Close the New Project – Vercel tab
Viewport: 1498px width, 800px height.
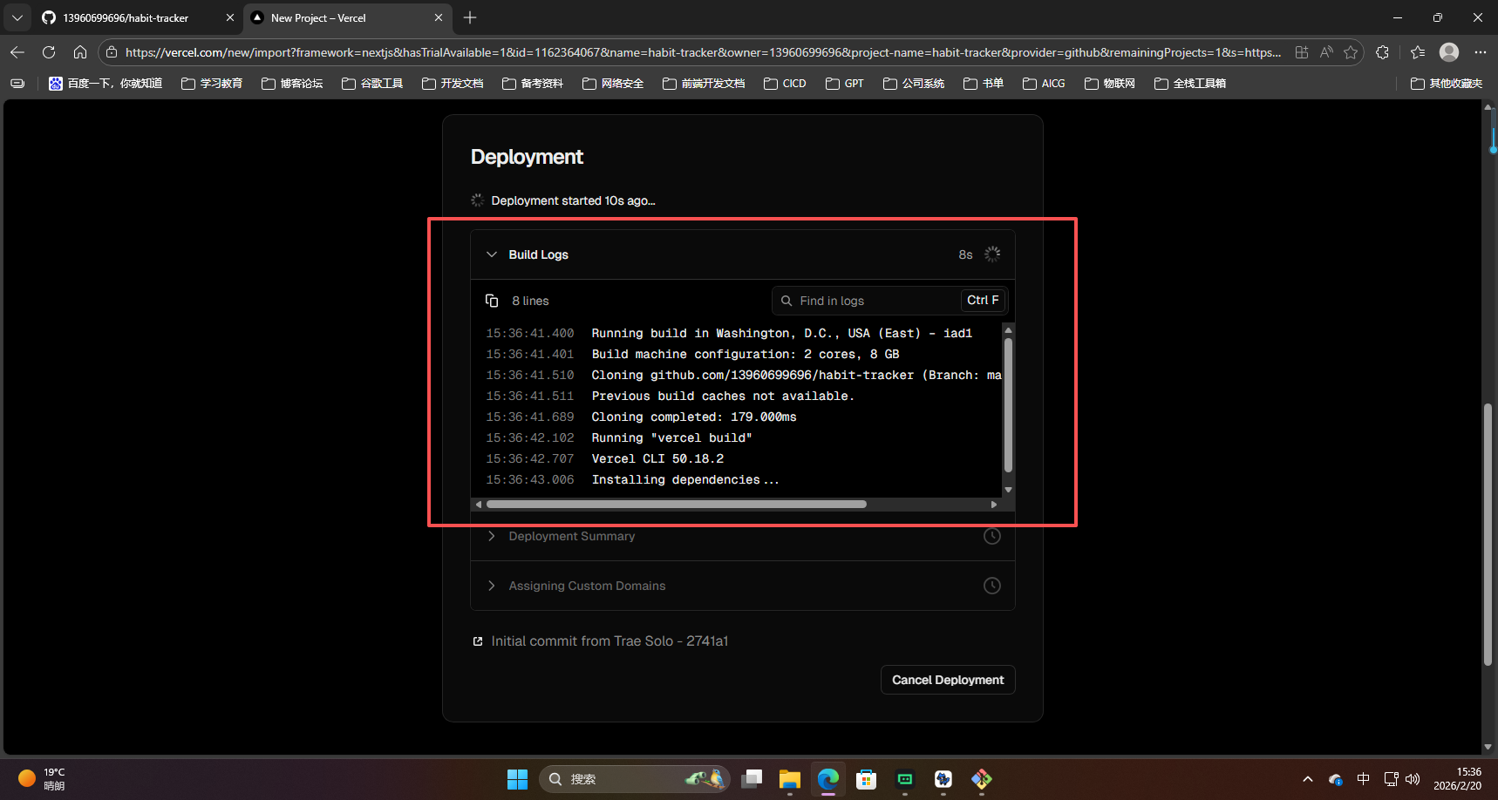pos(439,17)
